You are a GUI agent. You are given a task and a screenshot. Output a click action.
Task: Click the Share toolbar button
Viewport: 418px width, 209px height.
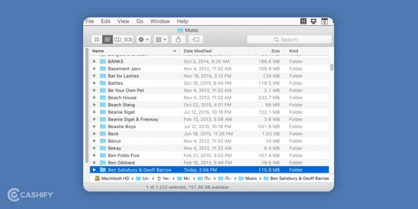[178, 40]
